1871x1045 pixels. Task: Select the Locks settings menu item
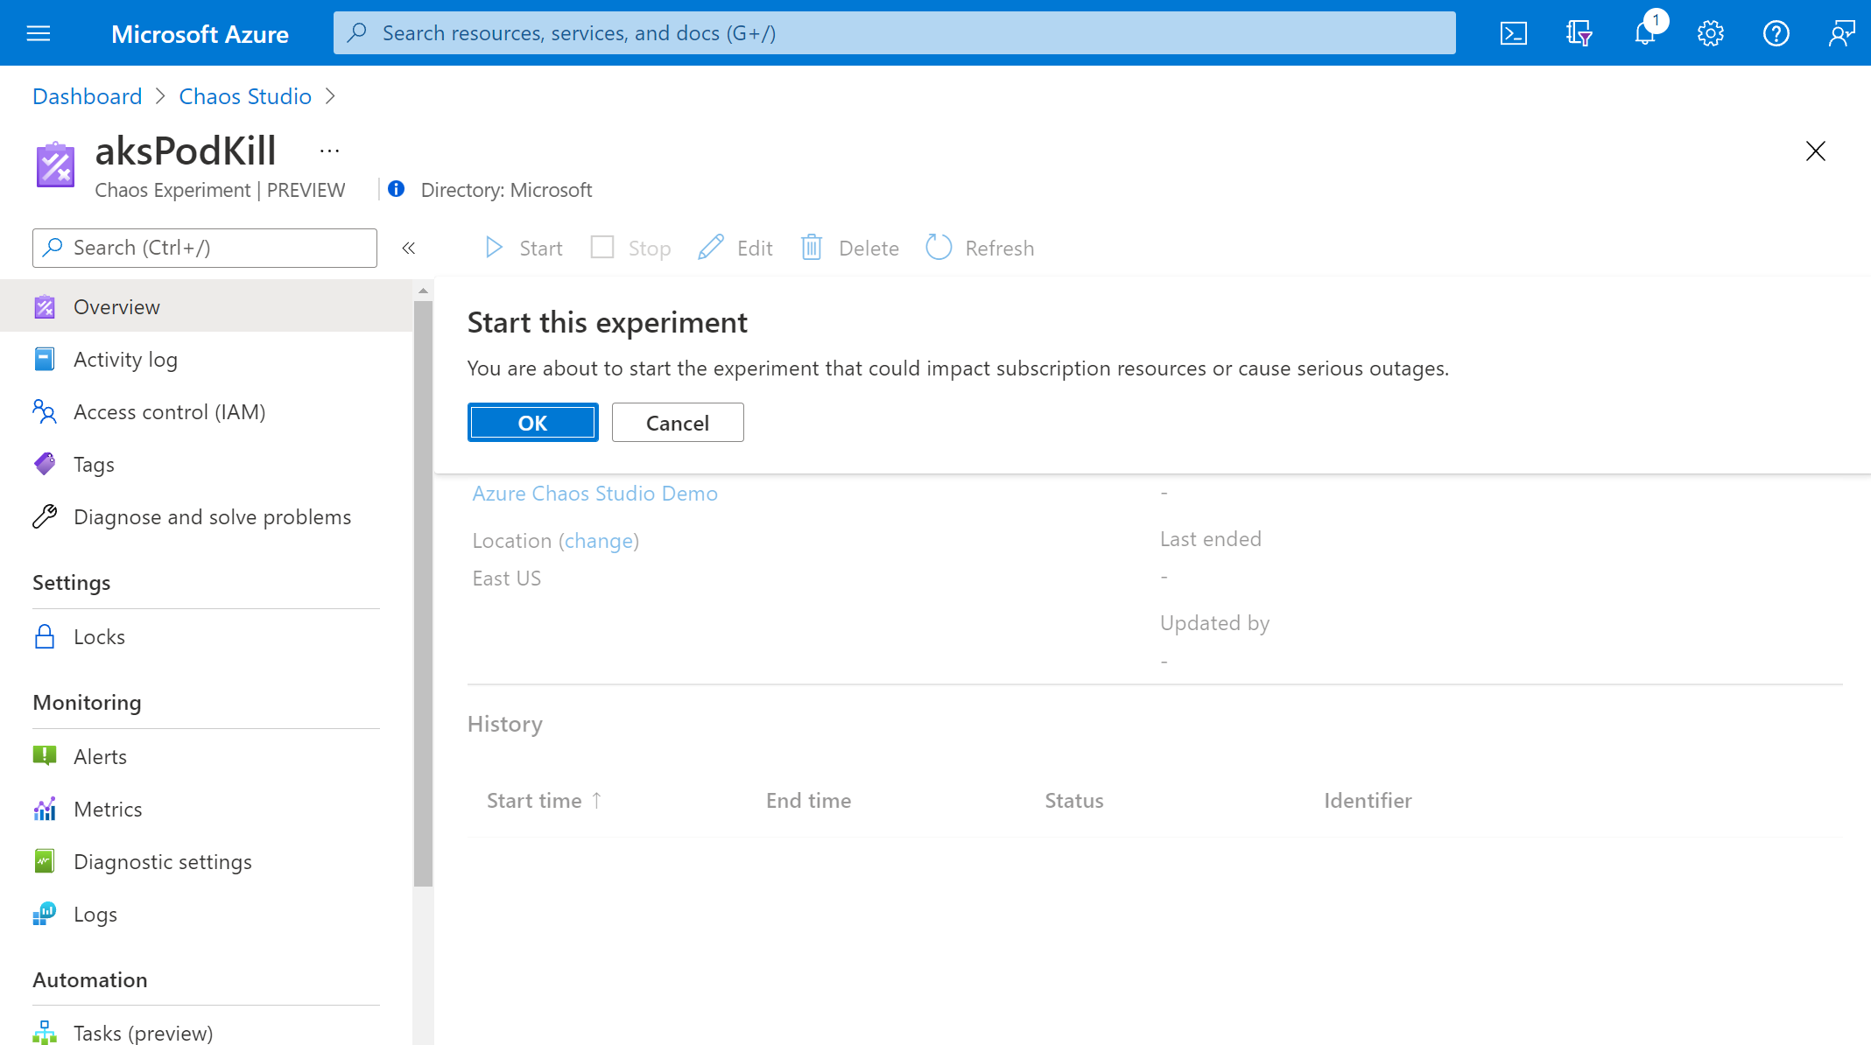(x=99, y=635)
